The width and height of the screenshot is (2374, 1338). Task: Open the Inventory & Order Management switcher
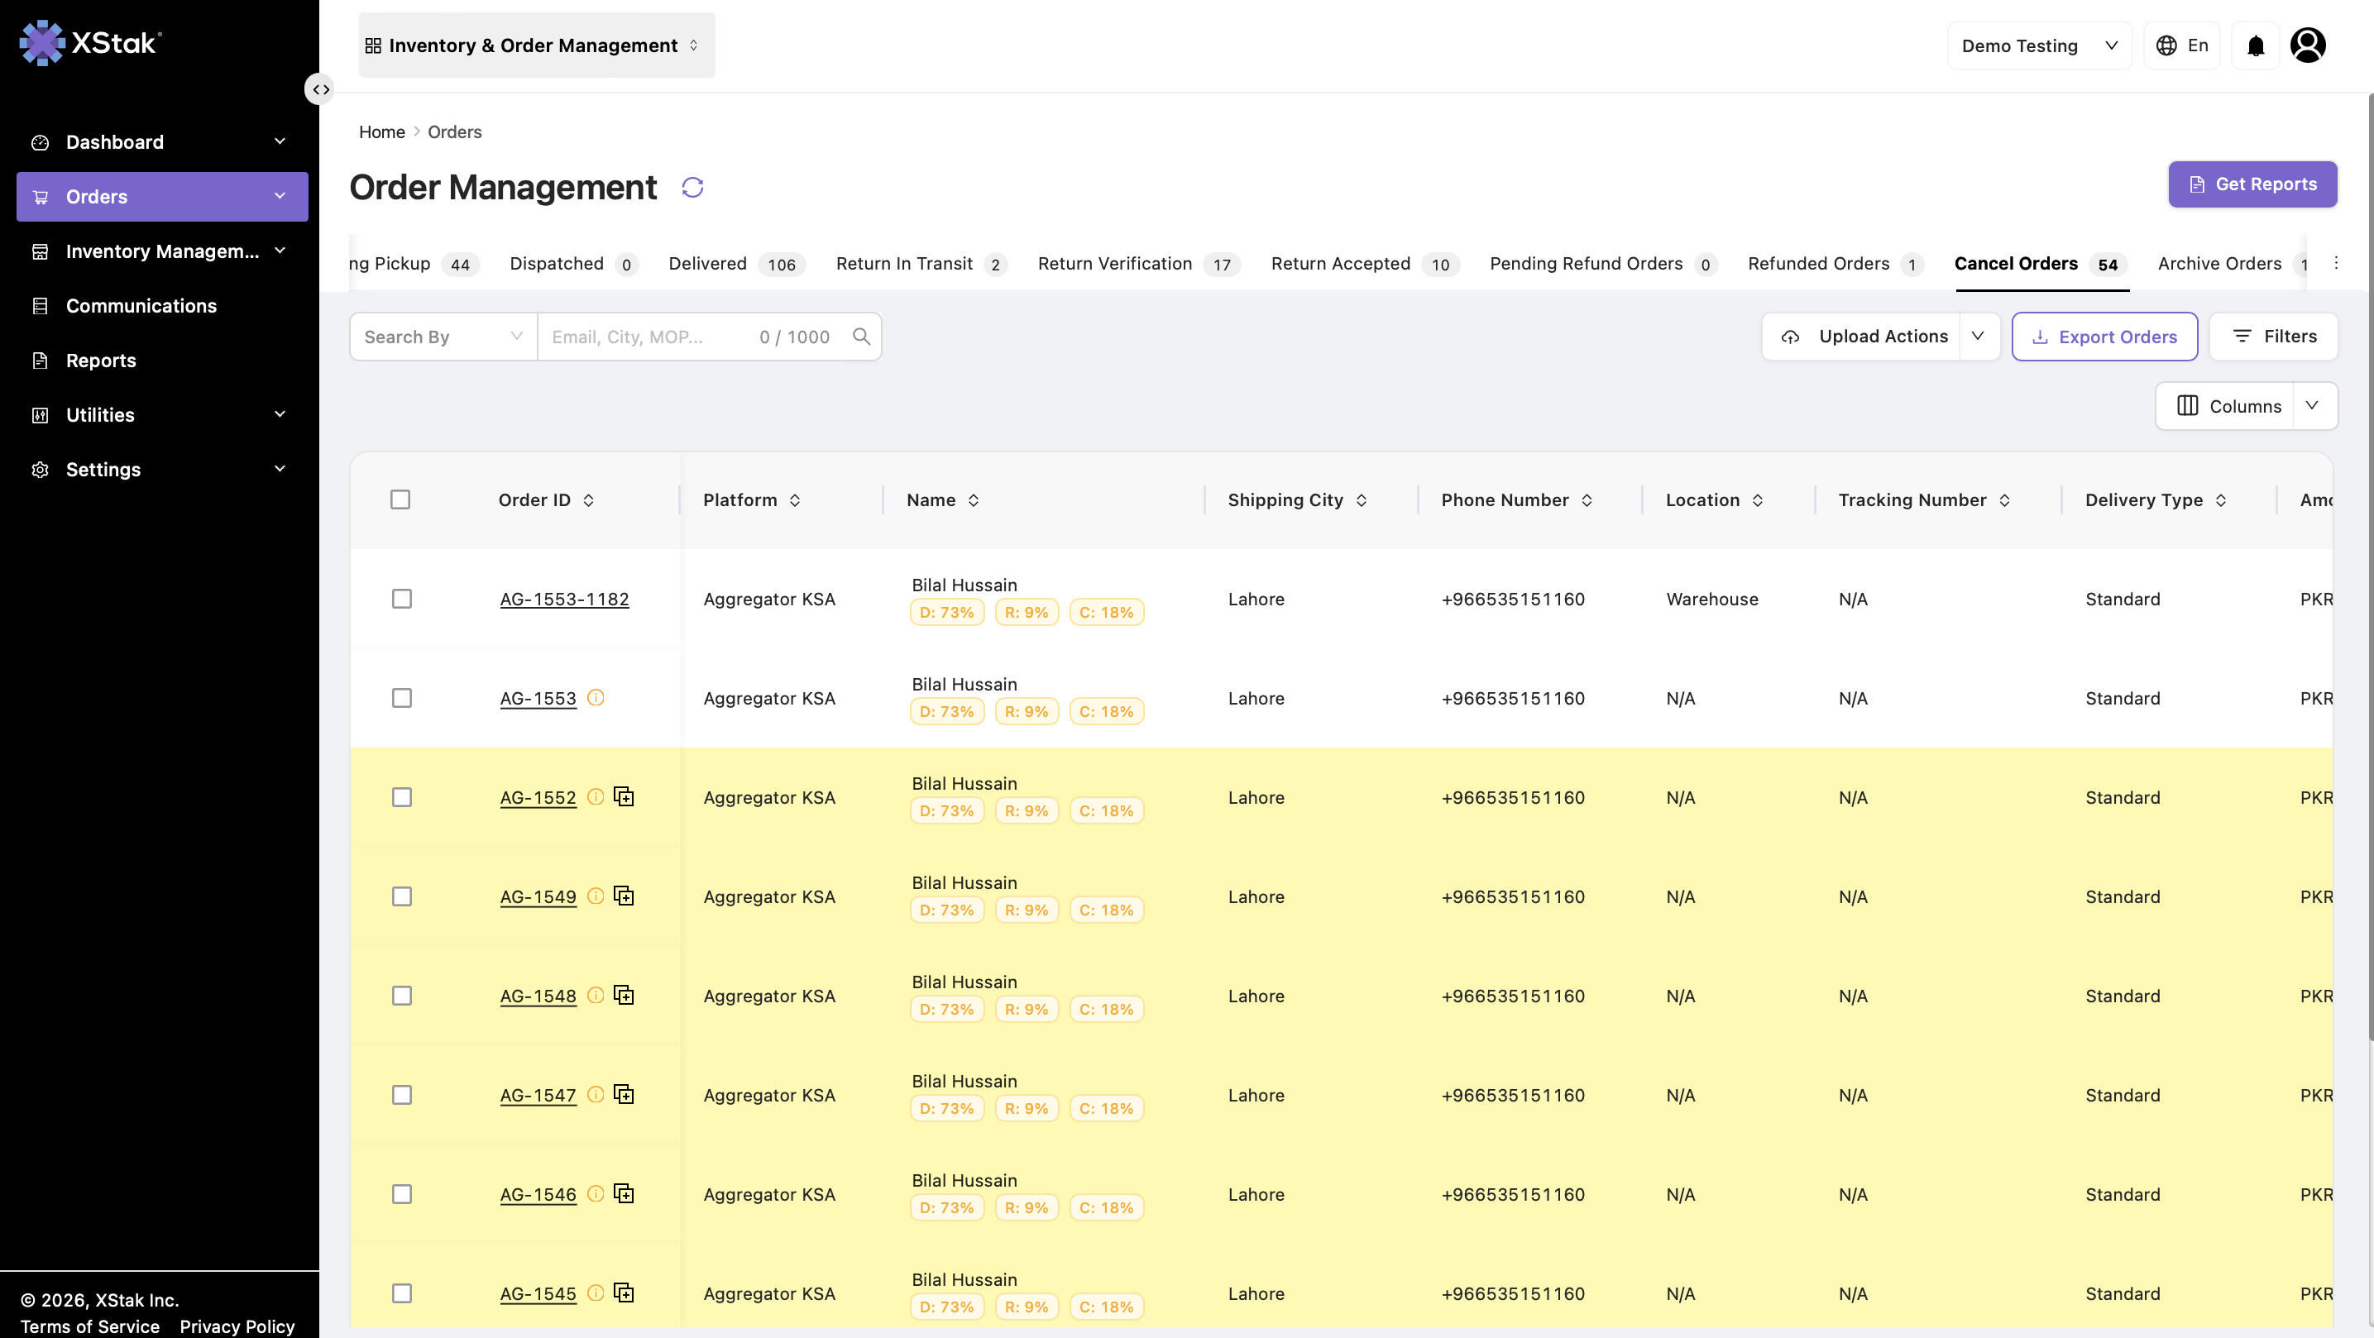(536, 45)
